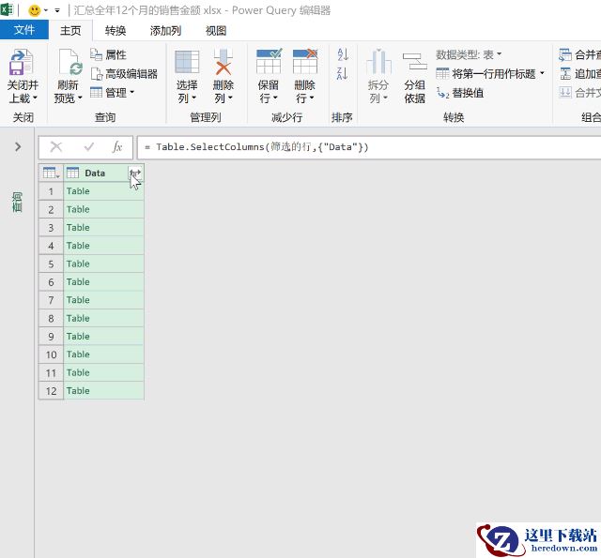The image size is (601, 558).
Task: Select the Data column header
Action: pos(95,173)
